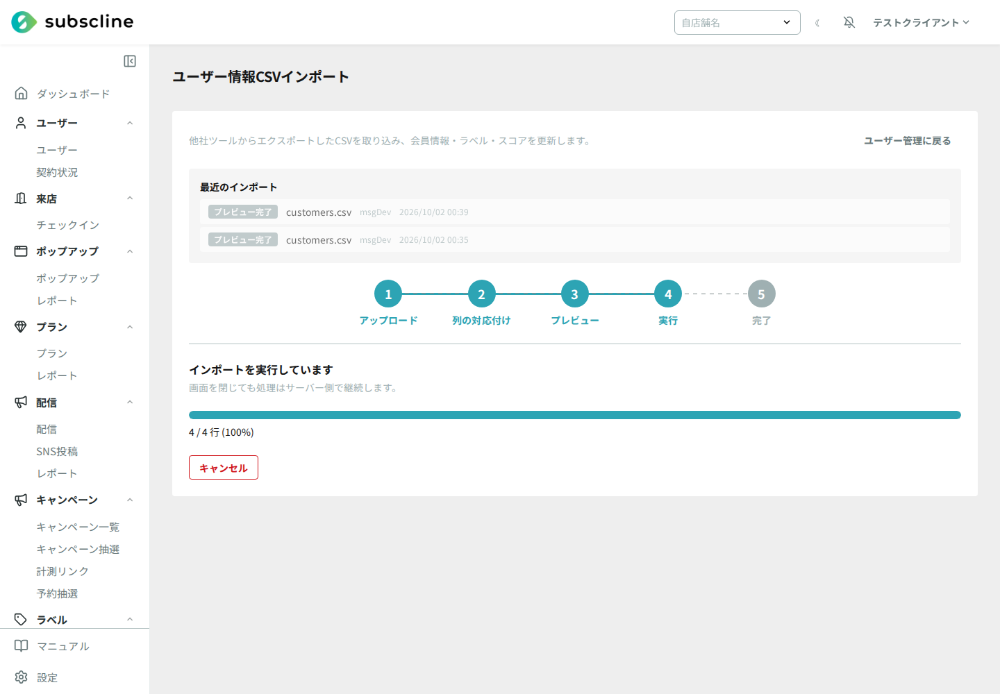
Task: Click the import progress bar
Action: tap(575, 415)
